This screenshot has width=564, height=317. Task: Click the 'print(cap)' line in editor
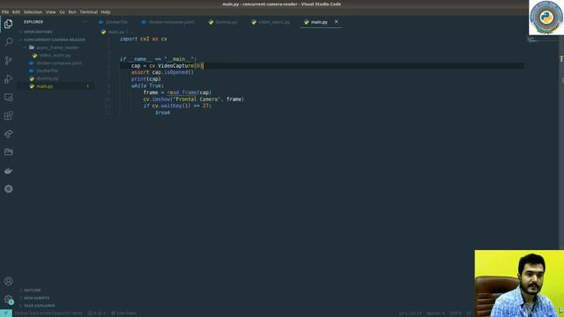[146, 79]
